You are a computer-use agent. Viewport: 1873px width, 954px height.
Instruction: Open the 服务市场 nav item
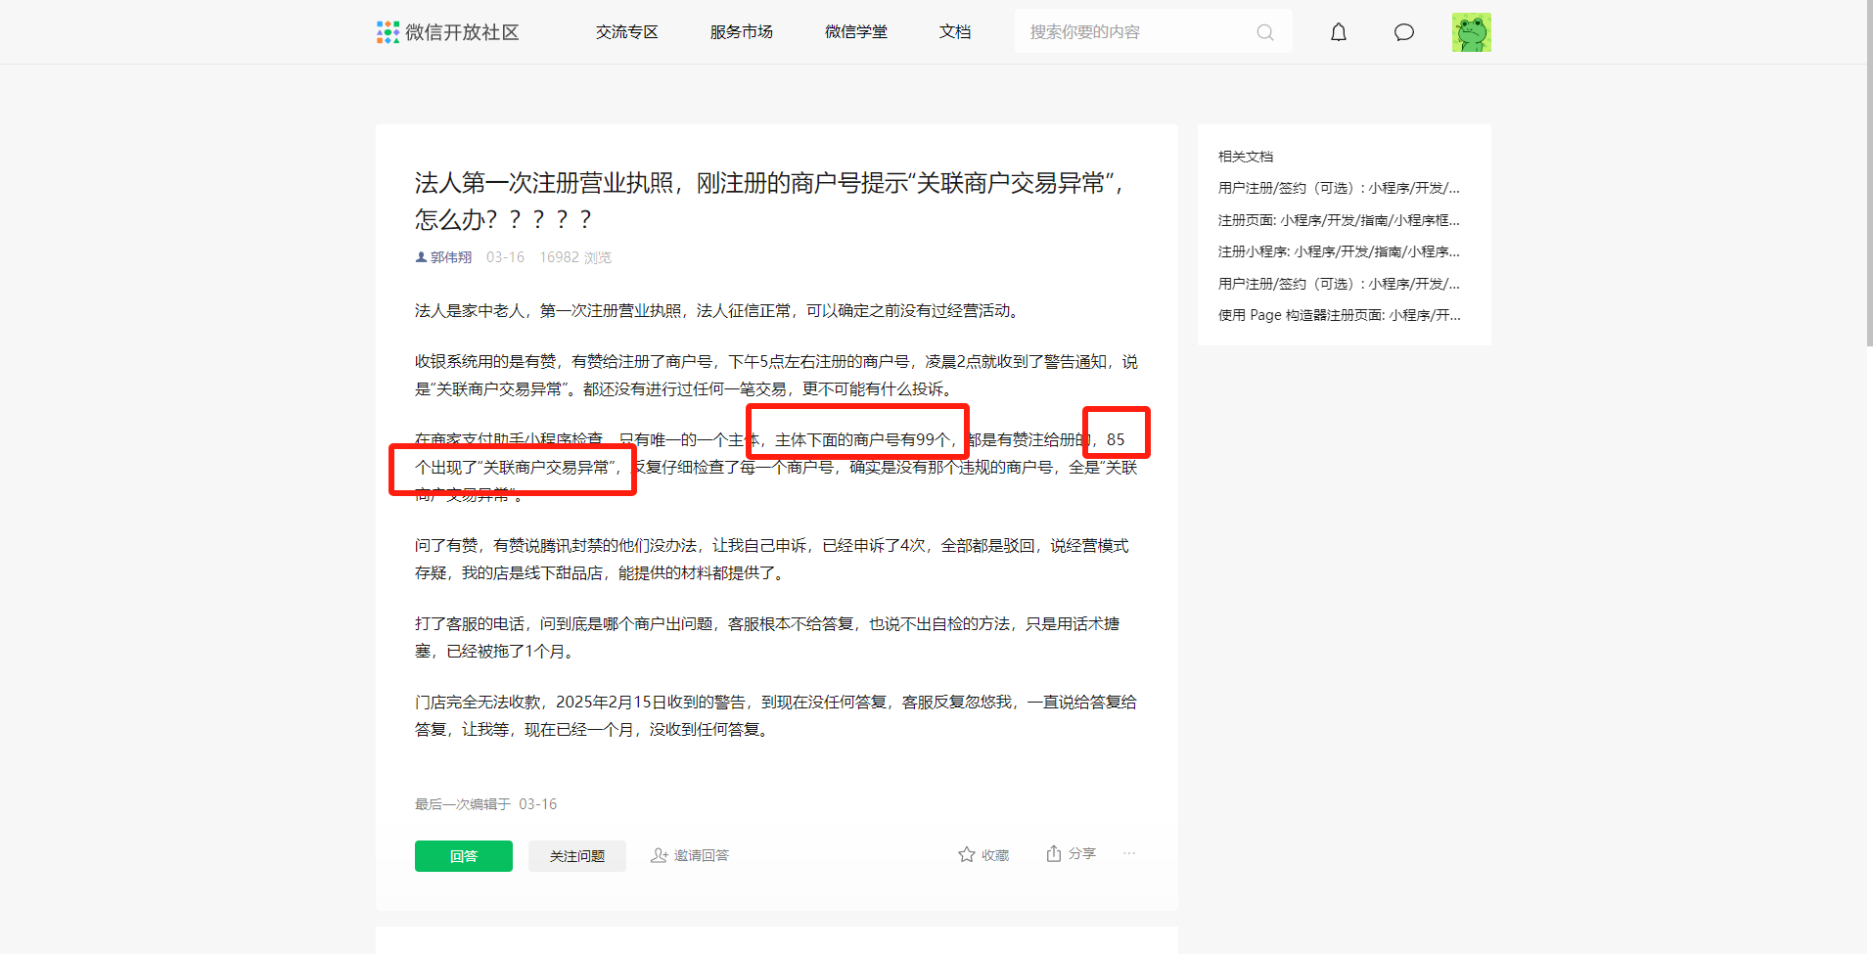(x=742, y=32)
